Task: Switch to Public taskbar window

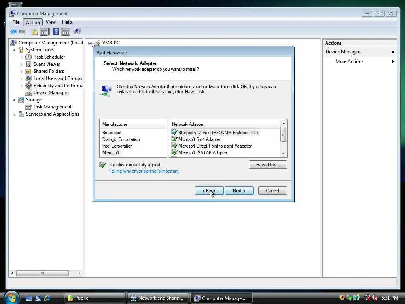Action: (94, 298)
